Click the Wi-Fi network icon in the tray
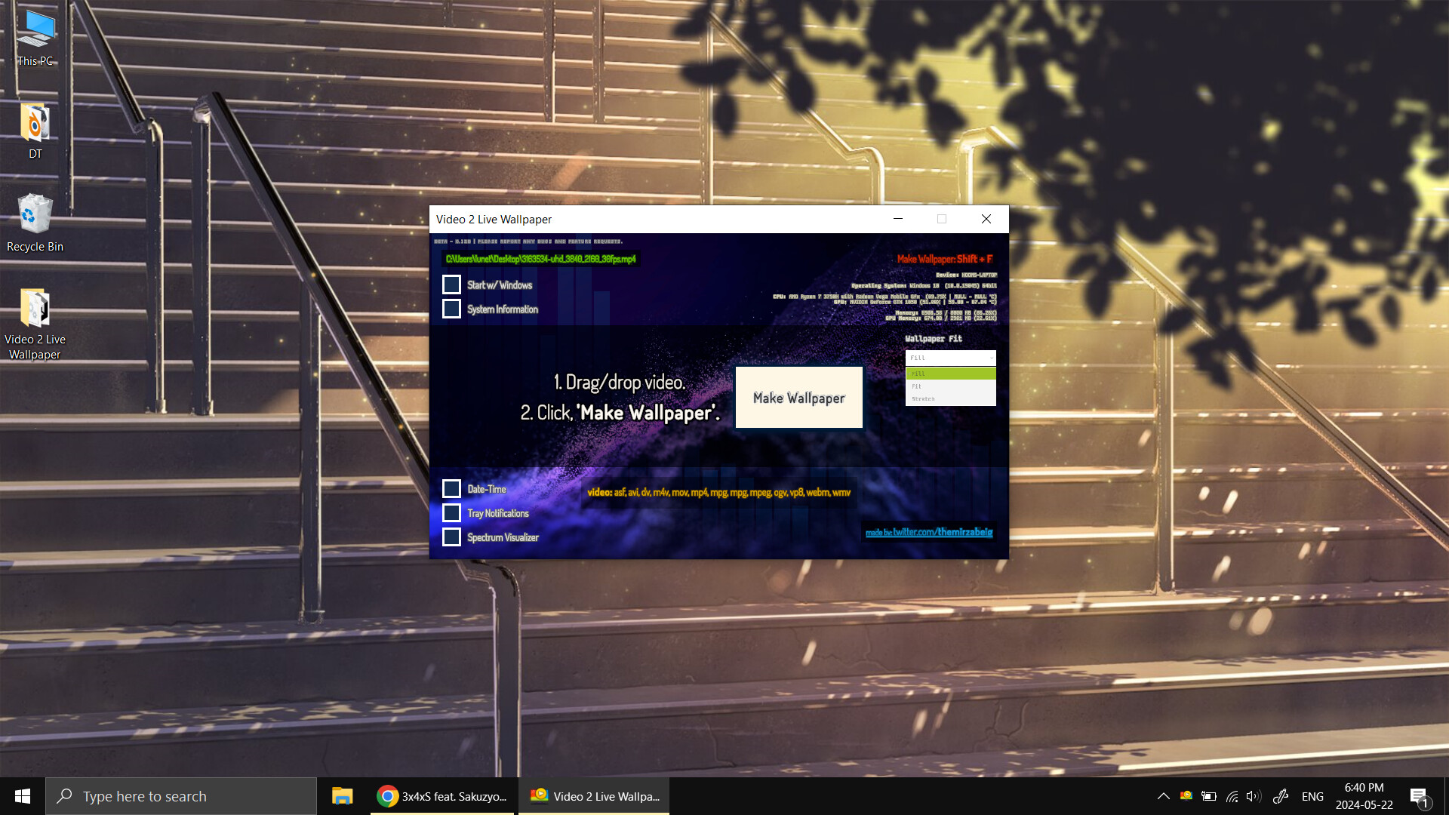 tap(1231, 796)
